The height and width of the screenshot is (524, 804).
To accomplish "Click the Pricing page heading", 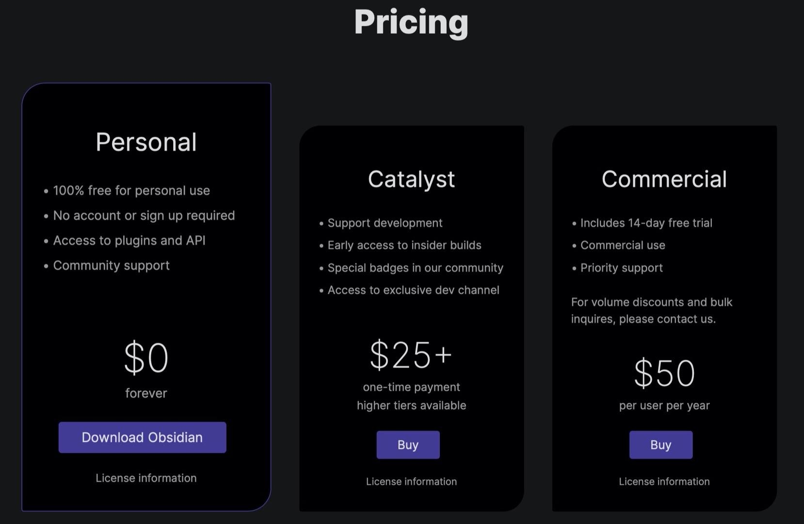I will coord(411,22).
